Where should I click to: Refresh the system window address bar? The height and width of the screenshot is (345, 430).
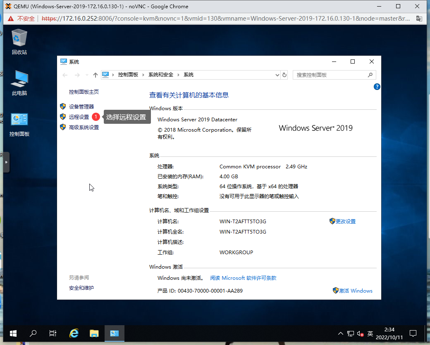(284, 75)
